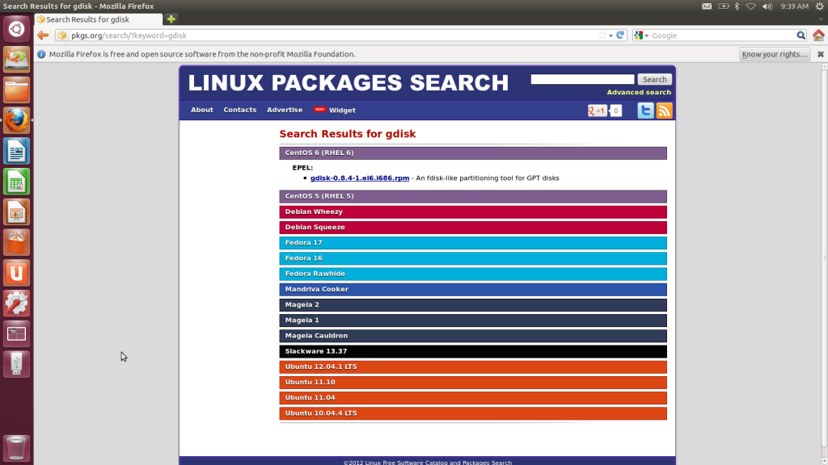Open volume indicator in top panel
The width and height of the screenshot is (828, 465).
click(767, 6)
